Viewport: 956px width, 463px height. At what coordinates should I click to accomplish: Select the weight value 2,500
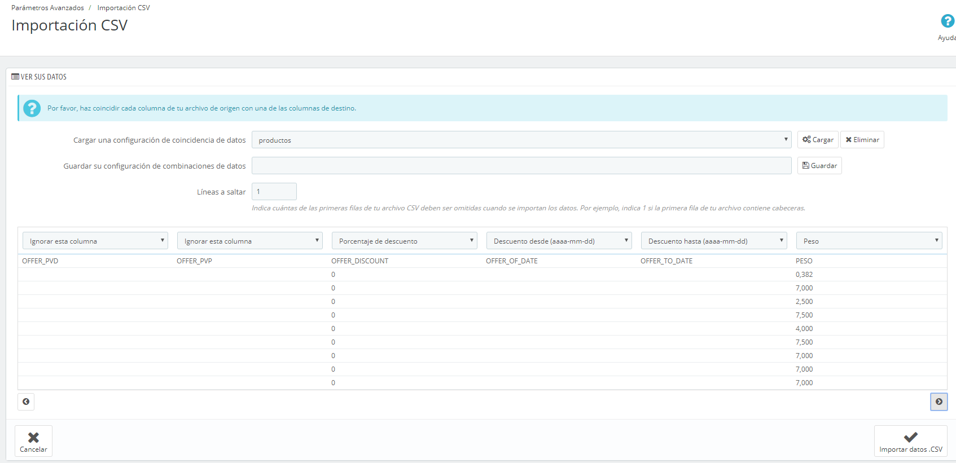pos(804,302)
